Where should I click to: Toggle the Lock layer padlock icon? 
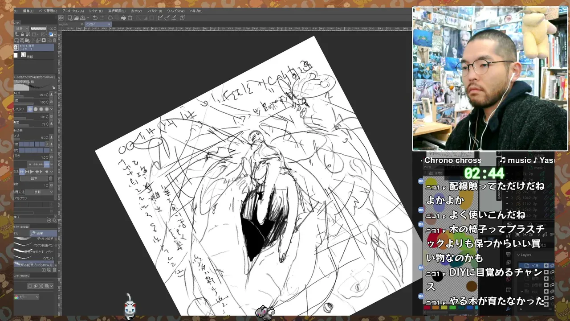(22, 34)
